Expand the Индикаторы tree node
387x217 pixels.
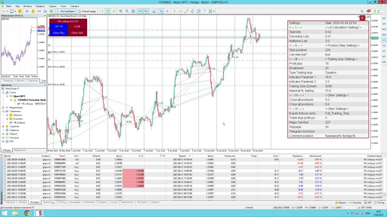pos(3,108)
